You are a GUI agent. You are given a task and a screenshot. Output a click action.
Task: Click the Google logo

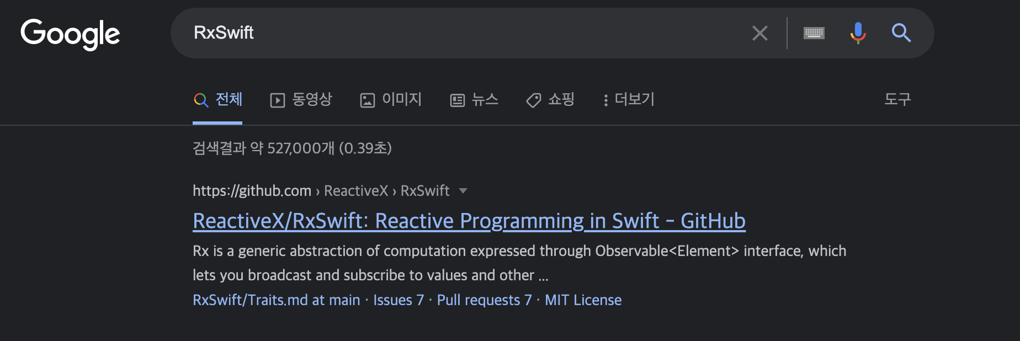pos(70,34)
